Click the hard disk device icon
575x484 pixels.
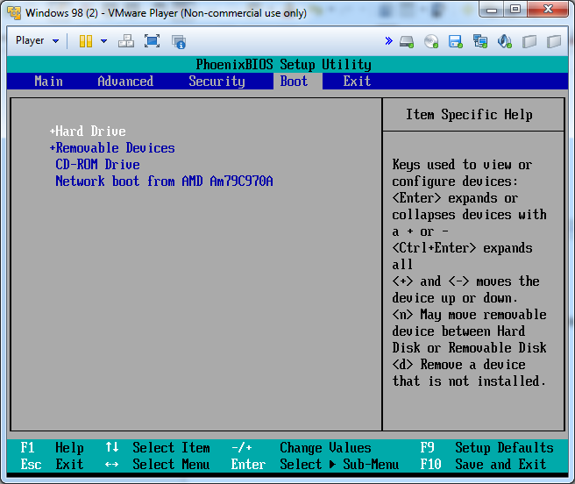[407, 41]
